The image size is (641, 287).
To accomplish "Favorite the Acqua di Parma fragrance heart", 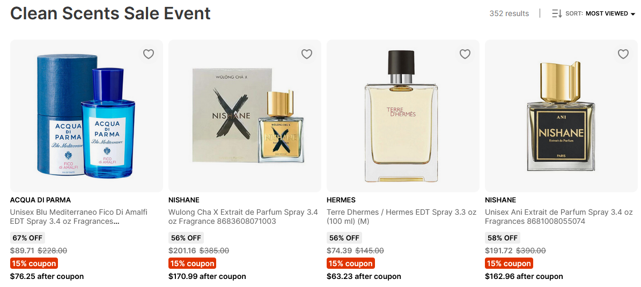I will [x=149, y=54].
